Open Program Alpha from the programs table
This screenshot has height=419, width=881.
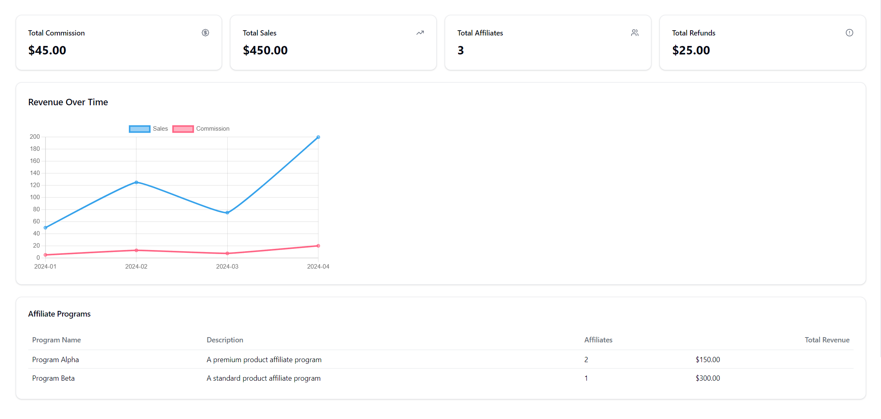click(x=55, y=360)
